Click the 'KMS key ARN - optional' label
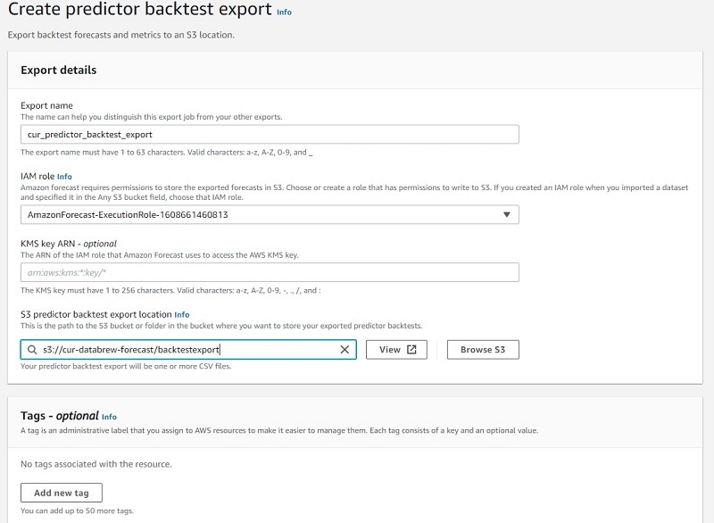The image size is (714, 523). tap(69, 244)
